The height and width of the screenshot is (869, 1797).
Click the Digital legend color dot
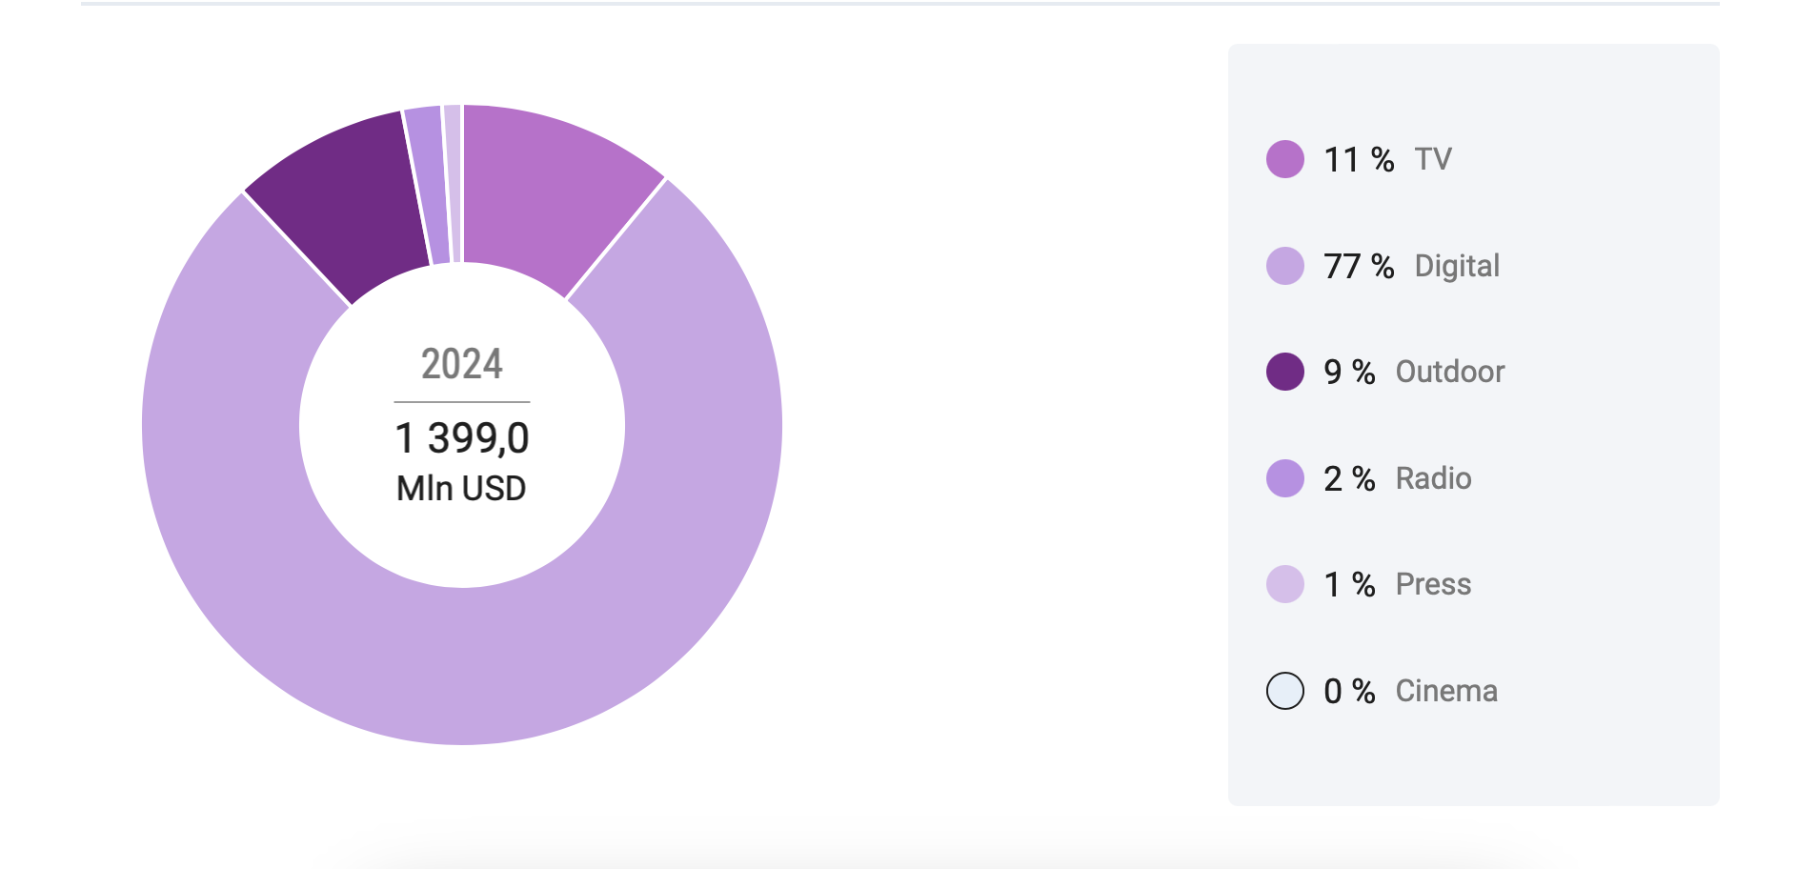pyautogui.click(x=1284, y=266)
